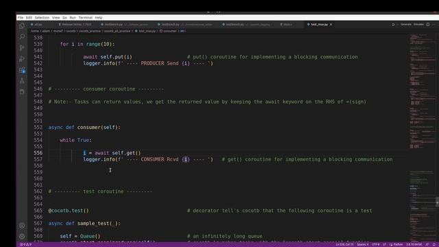Open the Search view in activity bar
This screenshot has height=247, width=439.
click(x=22, y=36)
